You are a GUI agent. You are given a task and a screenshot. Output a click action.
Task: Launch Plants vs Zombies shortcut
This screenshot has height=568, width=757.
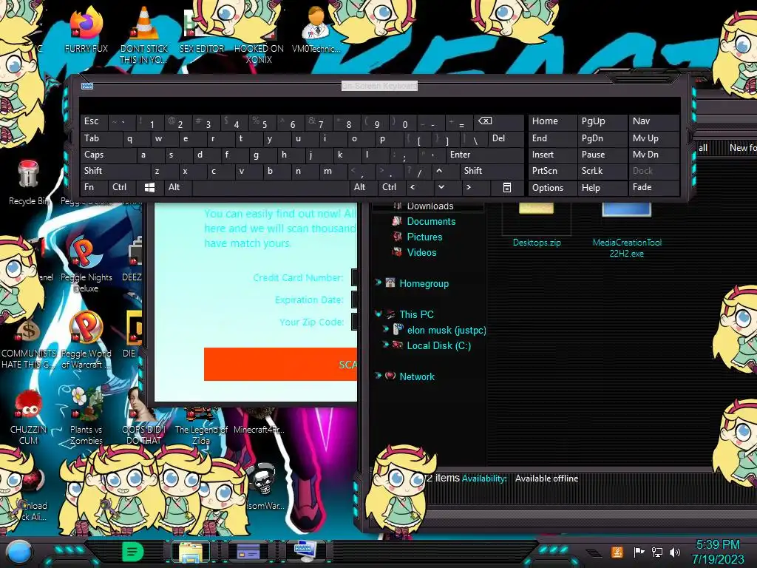[86, 416]
